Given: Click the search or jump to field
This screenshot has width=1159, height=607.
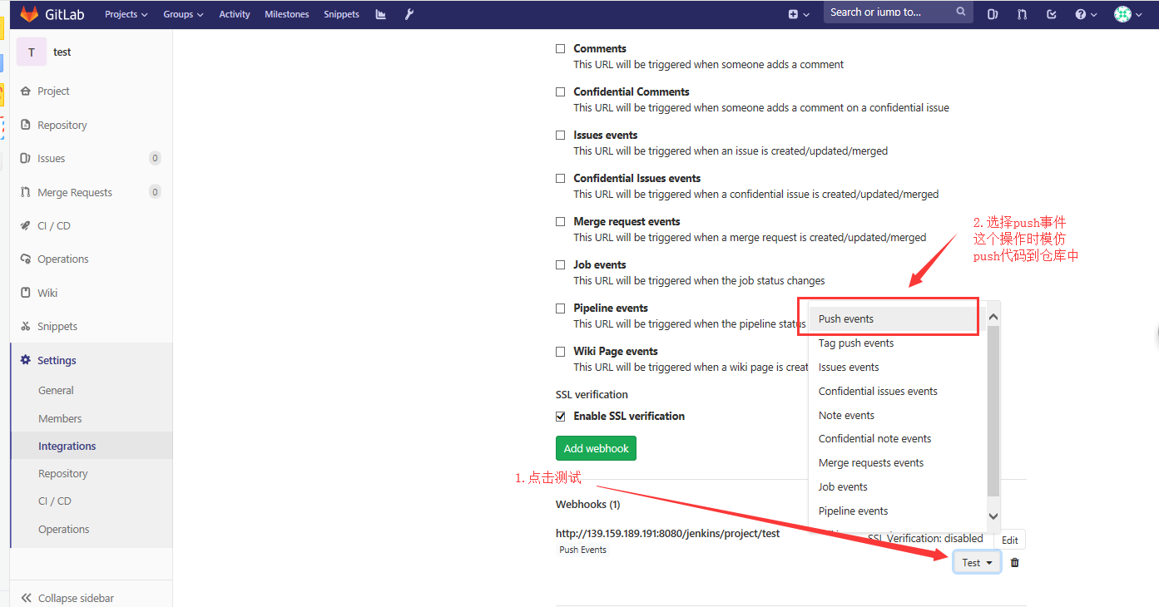Looking at the screenshot, I should 890,12.
